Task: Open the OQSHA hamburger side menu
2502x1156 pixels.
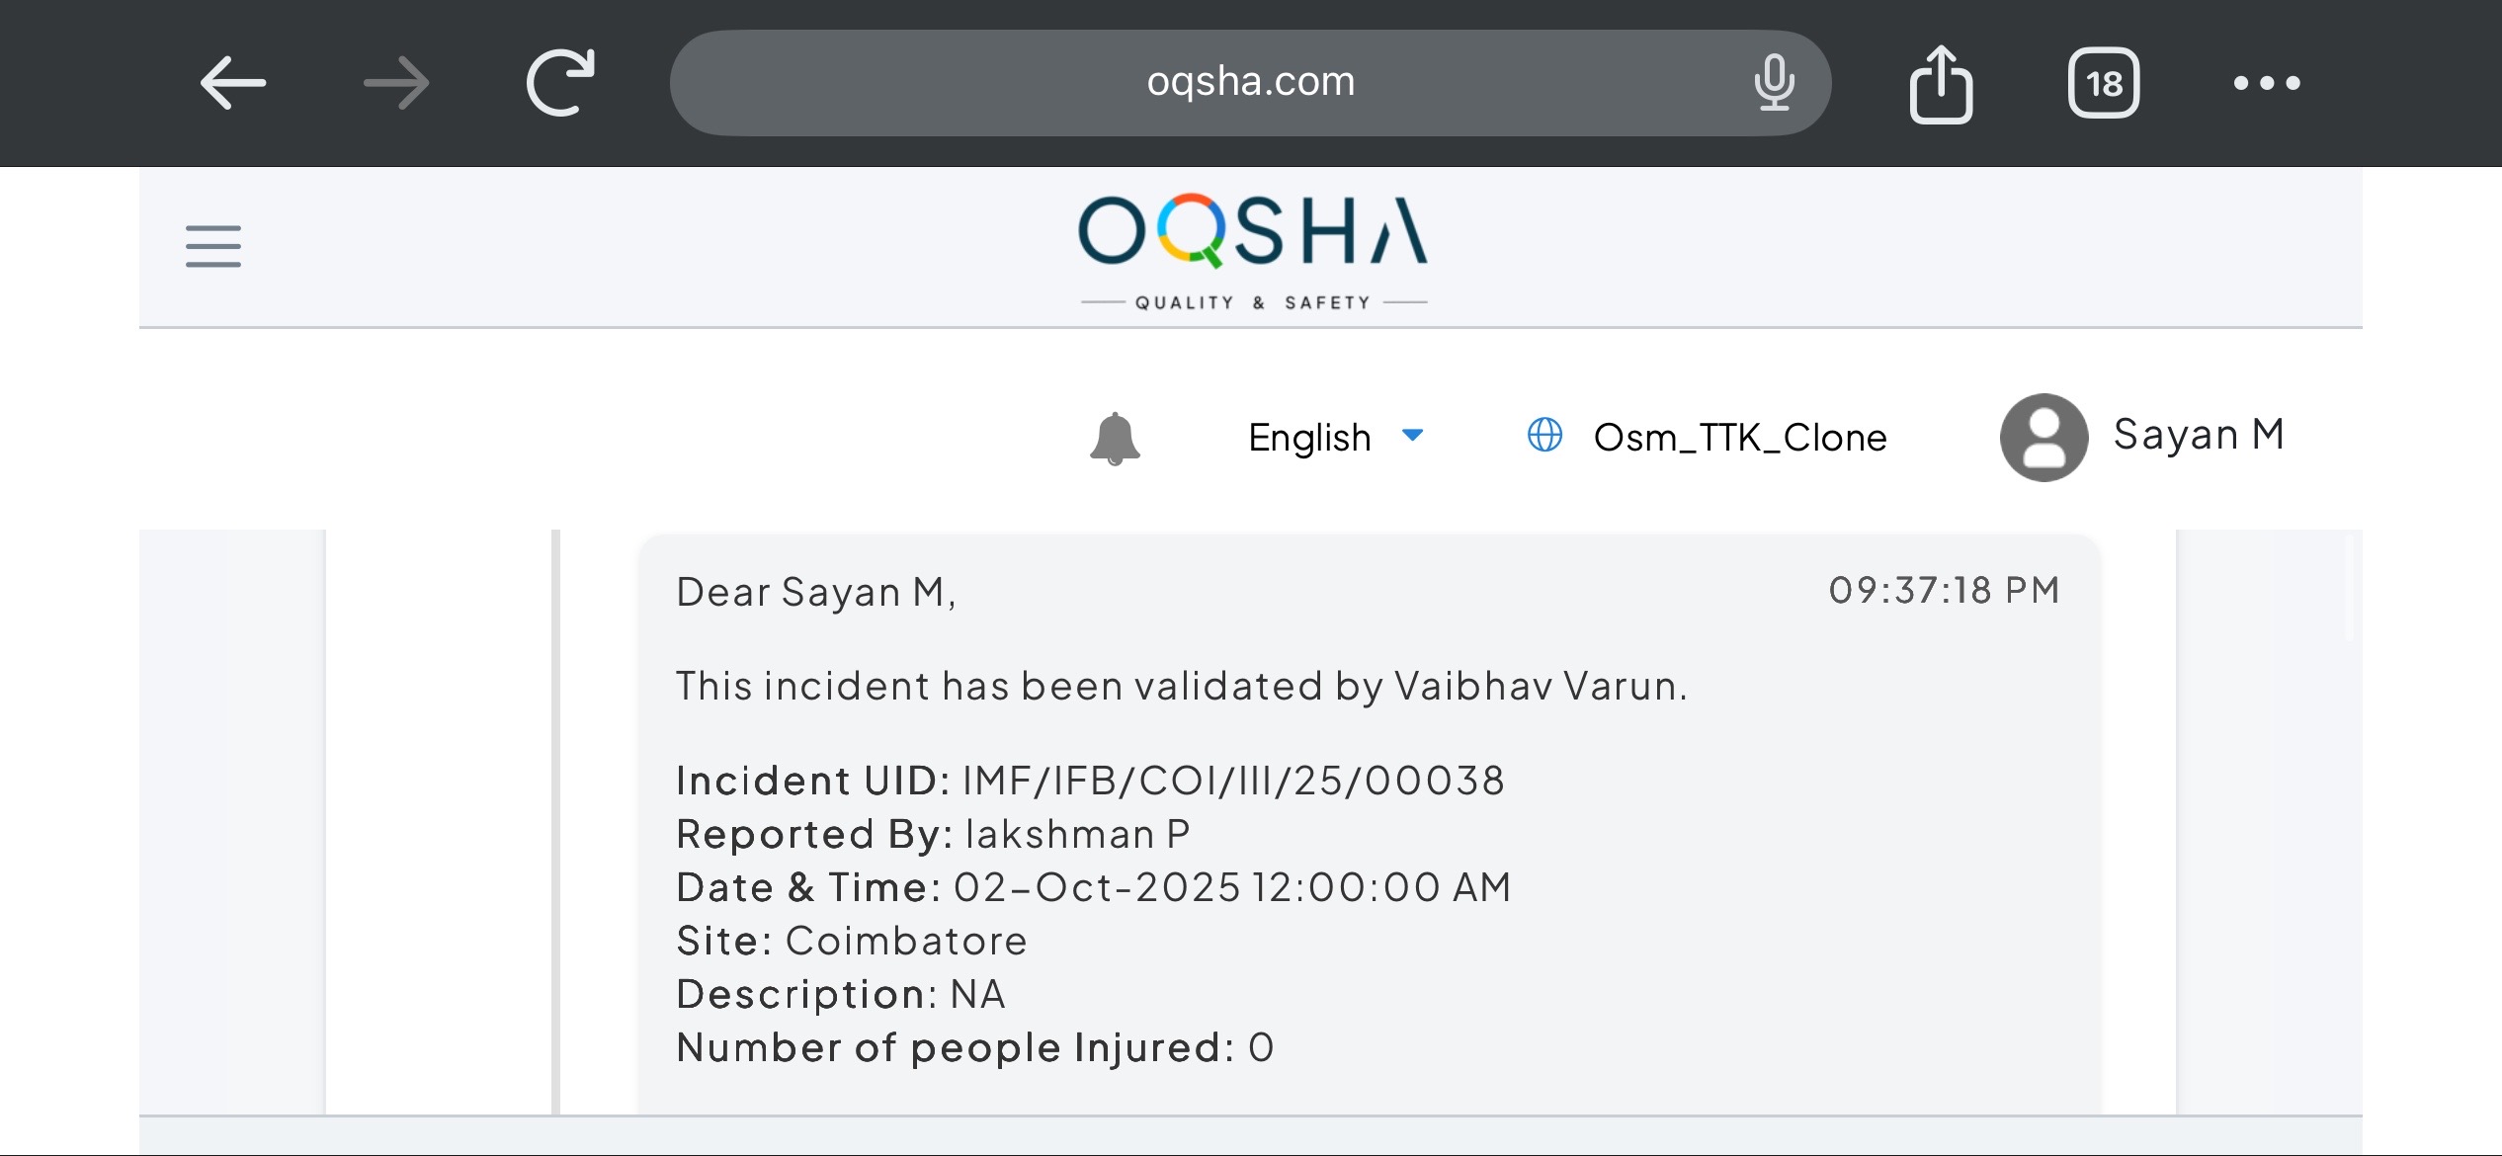Action: 213,246
